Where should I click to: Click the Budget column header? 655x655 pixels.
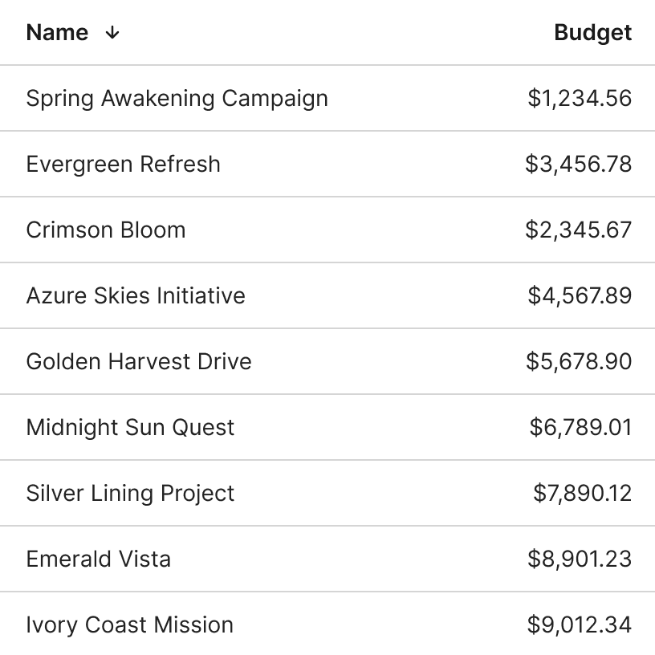pyautogui.click(x=592, y=33)
